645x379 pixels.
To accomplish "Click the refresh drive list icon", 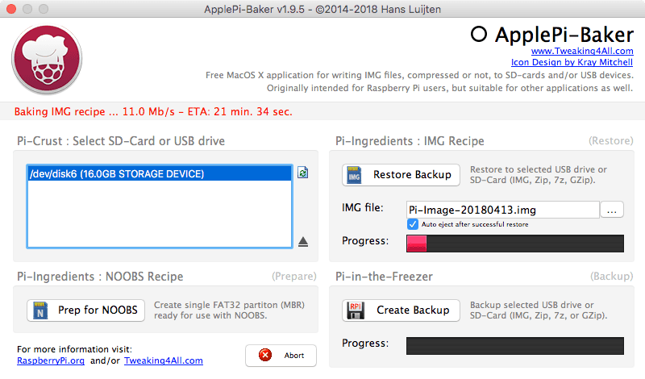I will click(x=302, y=173).
